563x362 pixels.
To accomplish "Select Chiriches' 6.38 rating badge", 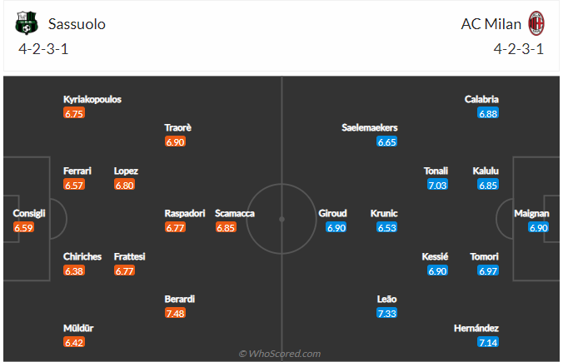I will 74,270.
